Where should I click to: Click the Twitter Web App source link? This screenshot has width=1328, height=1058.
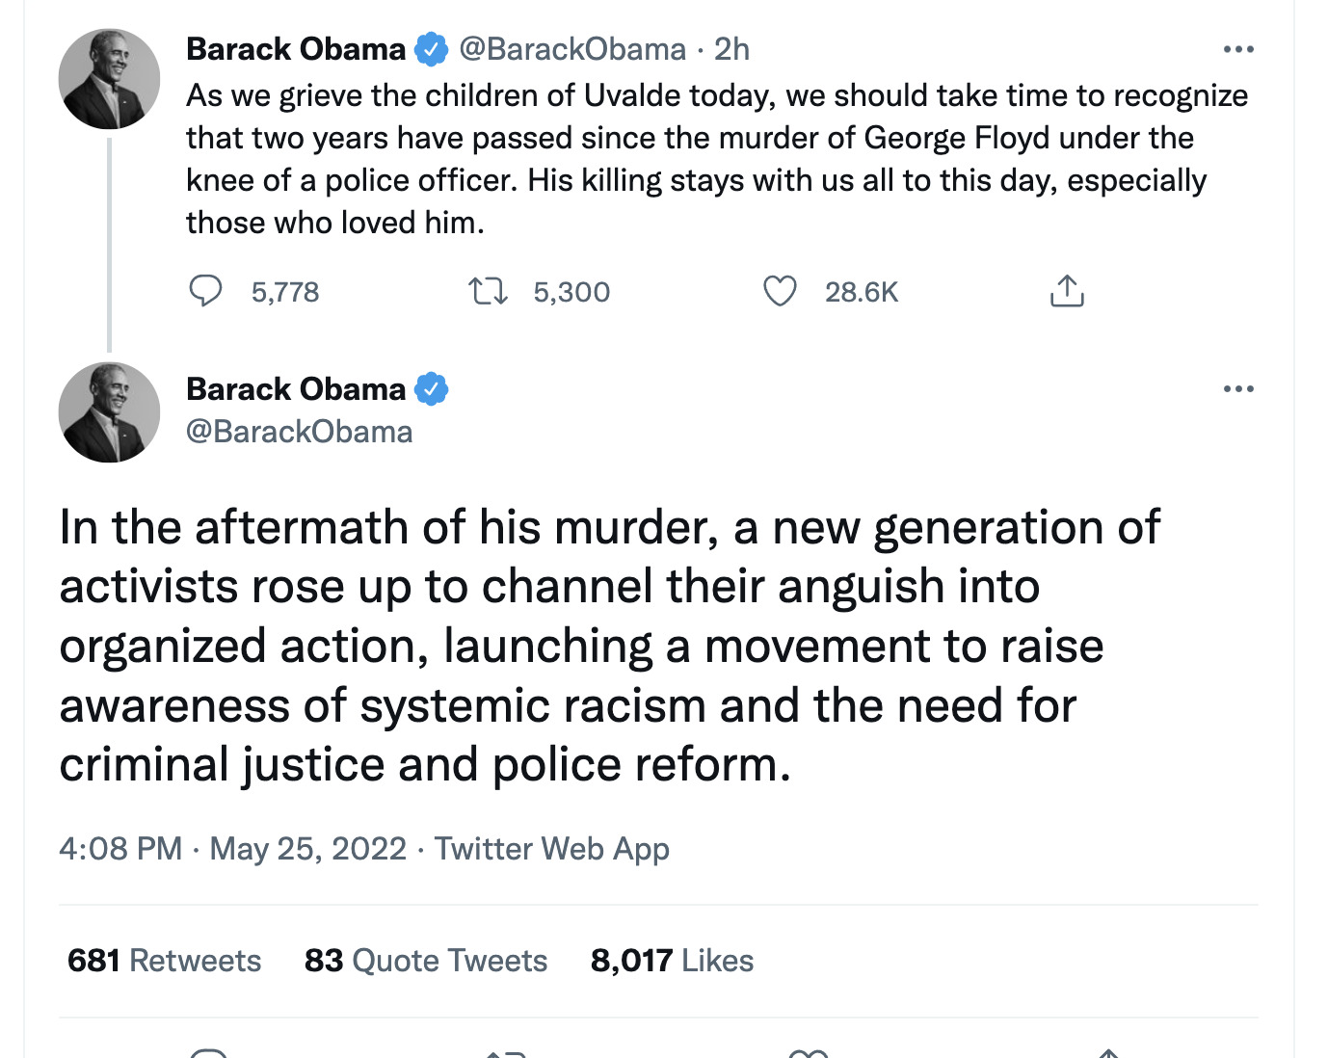coord(551,849)
